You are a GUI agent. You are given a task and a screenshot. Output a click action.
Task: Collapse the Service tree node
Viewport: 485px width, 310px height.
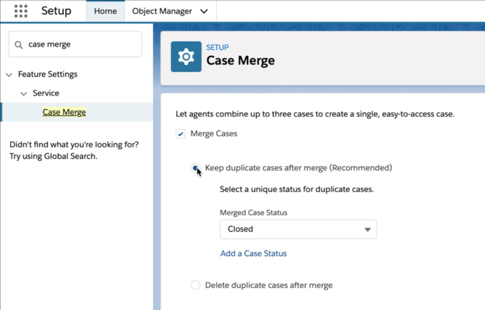point(24,94)
